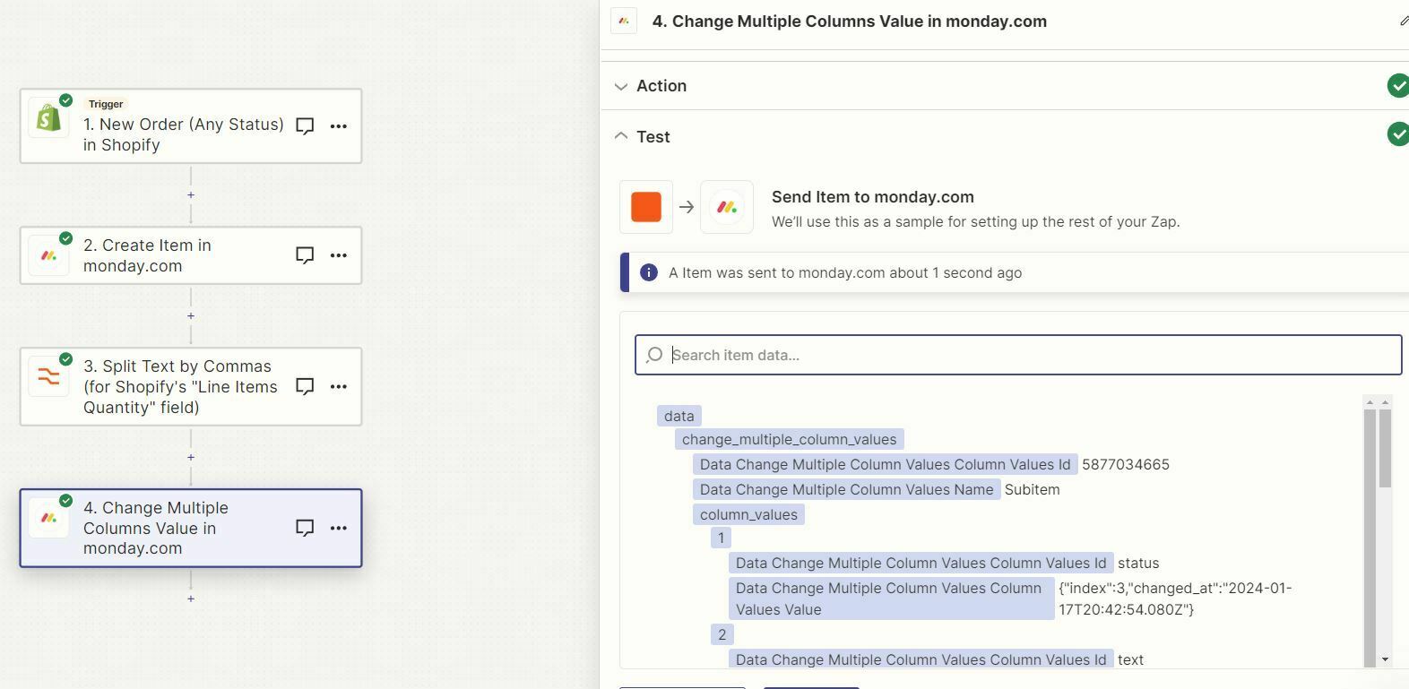Collapse the column_values node
The width and height of the screenshot is (1409, 689).
[748, 514]
